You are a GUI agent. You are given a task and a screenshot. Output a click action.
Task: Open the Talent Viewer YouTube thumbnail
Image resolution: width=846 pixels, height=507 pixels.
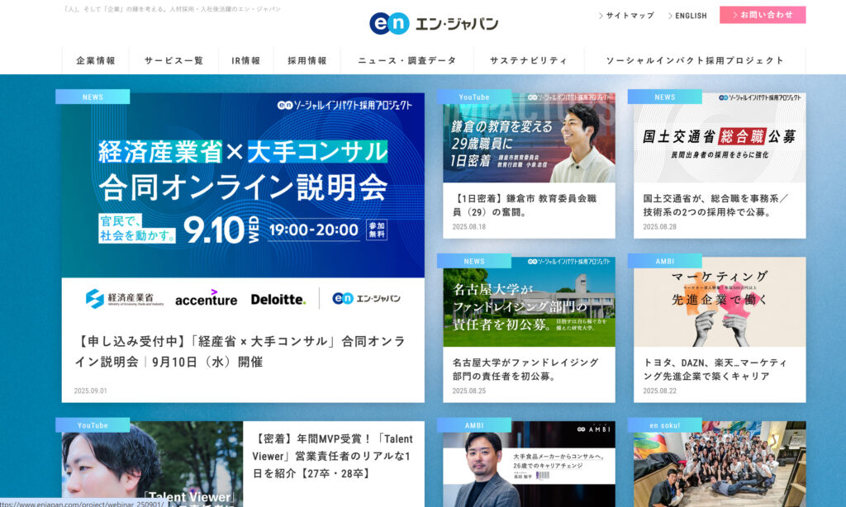tap(152, 464)
